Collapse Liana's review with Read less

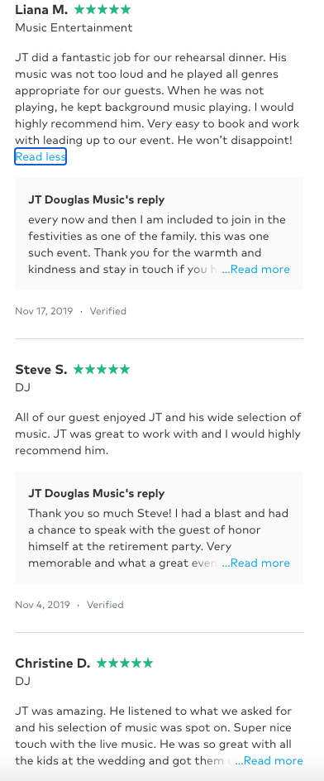pos(40,157)
